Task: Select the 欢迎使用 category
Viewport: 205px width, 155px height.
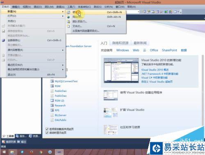Action: click(x=107, y=50)
